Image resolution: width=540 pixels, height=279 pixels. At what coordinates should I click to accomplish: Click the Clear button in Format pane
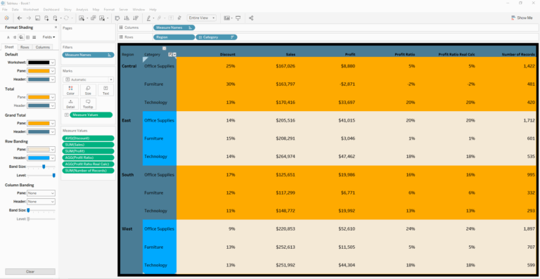pos(30,271)
